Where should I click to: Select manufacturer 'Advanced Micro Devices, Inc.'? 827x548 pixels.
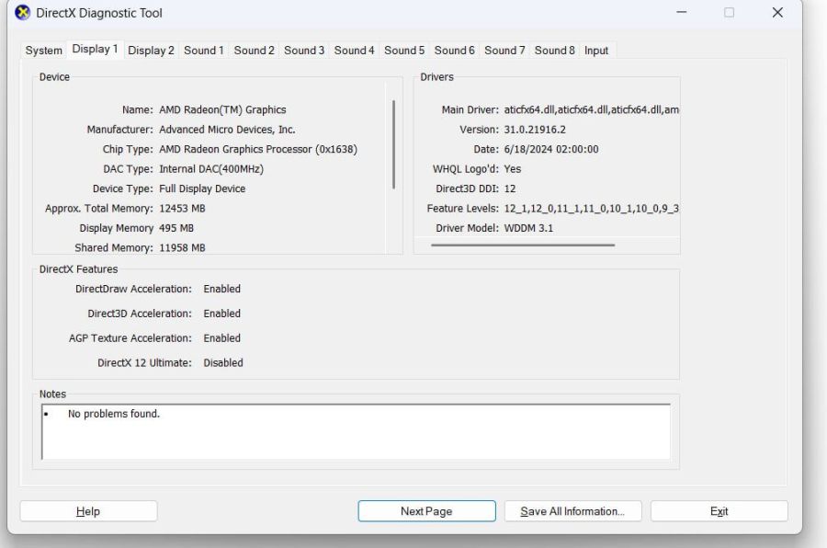[227, 130]
